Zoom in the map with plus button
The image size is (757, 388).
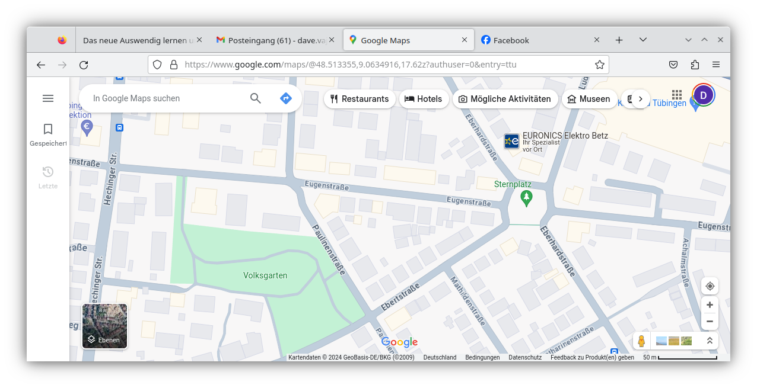710,304
